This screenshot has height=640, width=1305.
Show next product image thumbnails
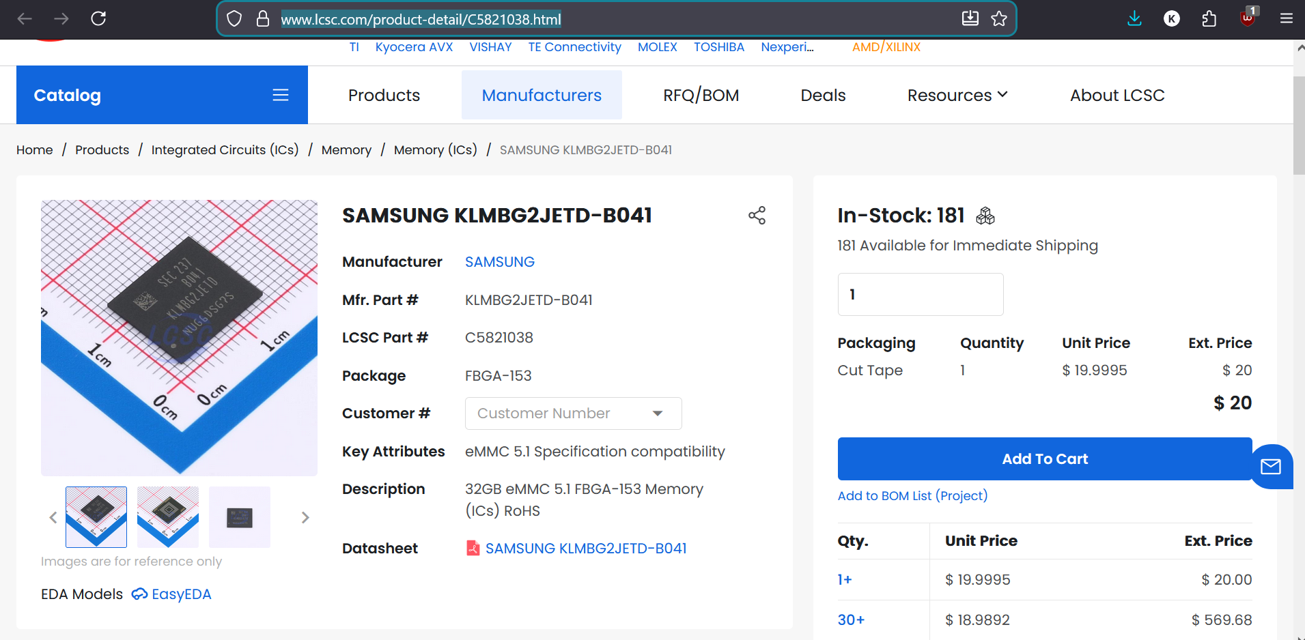pos(305,518)
